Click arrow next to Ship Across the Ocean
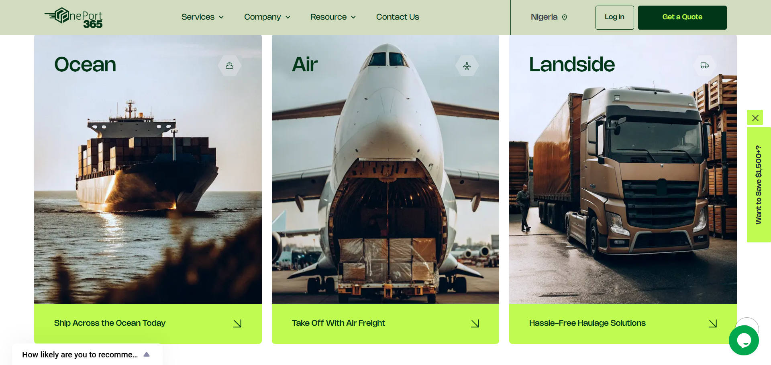Image resolution: width=771 pixels, height=365 pixels. click(x=237, y=323)
